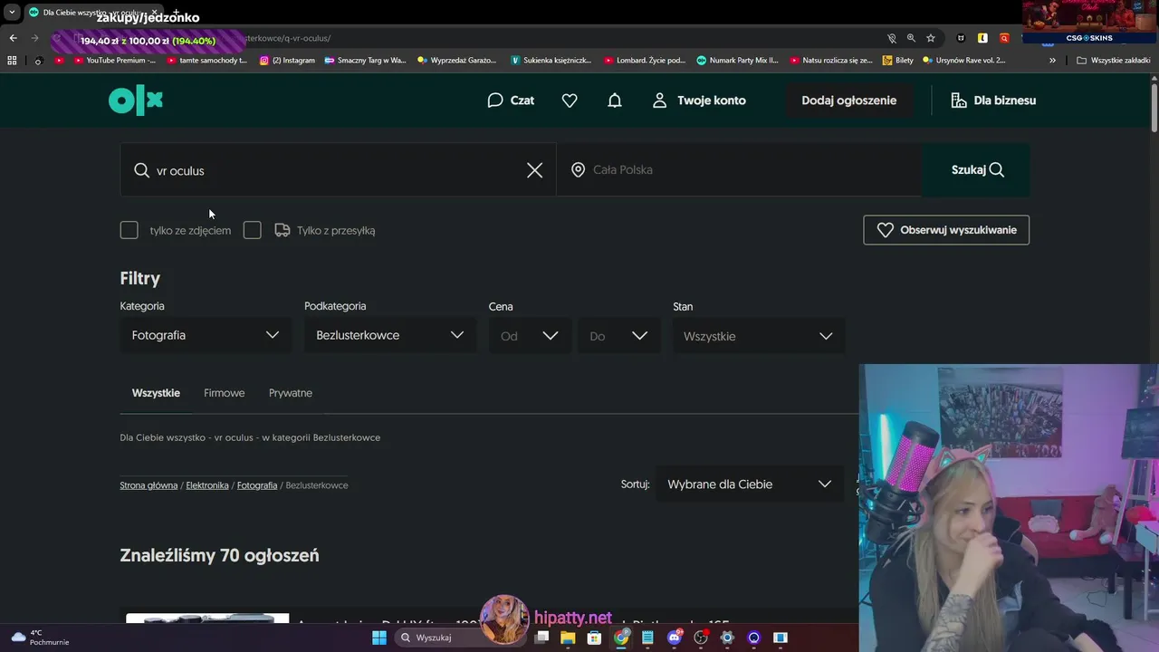Open Cena Do price dropdown
This screenshot has height=652, width=1159.
pyautogui.click(x=618, y=336)
